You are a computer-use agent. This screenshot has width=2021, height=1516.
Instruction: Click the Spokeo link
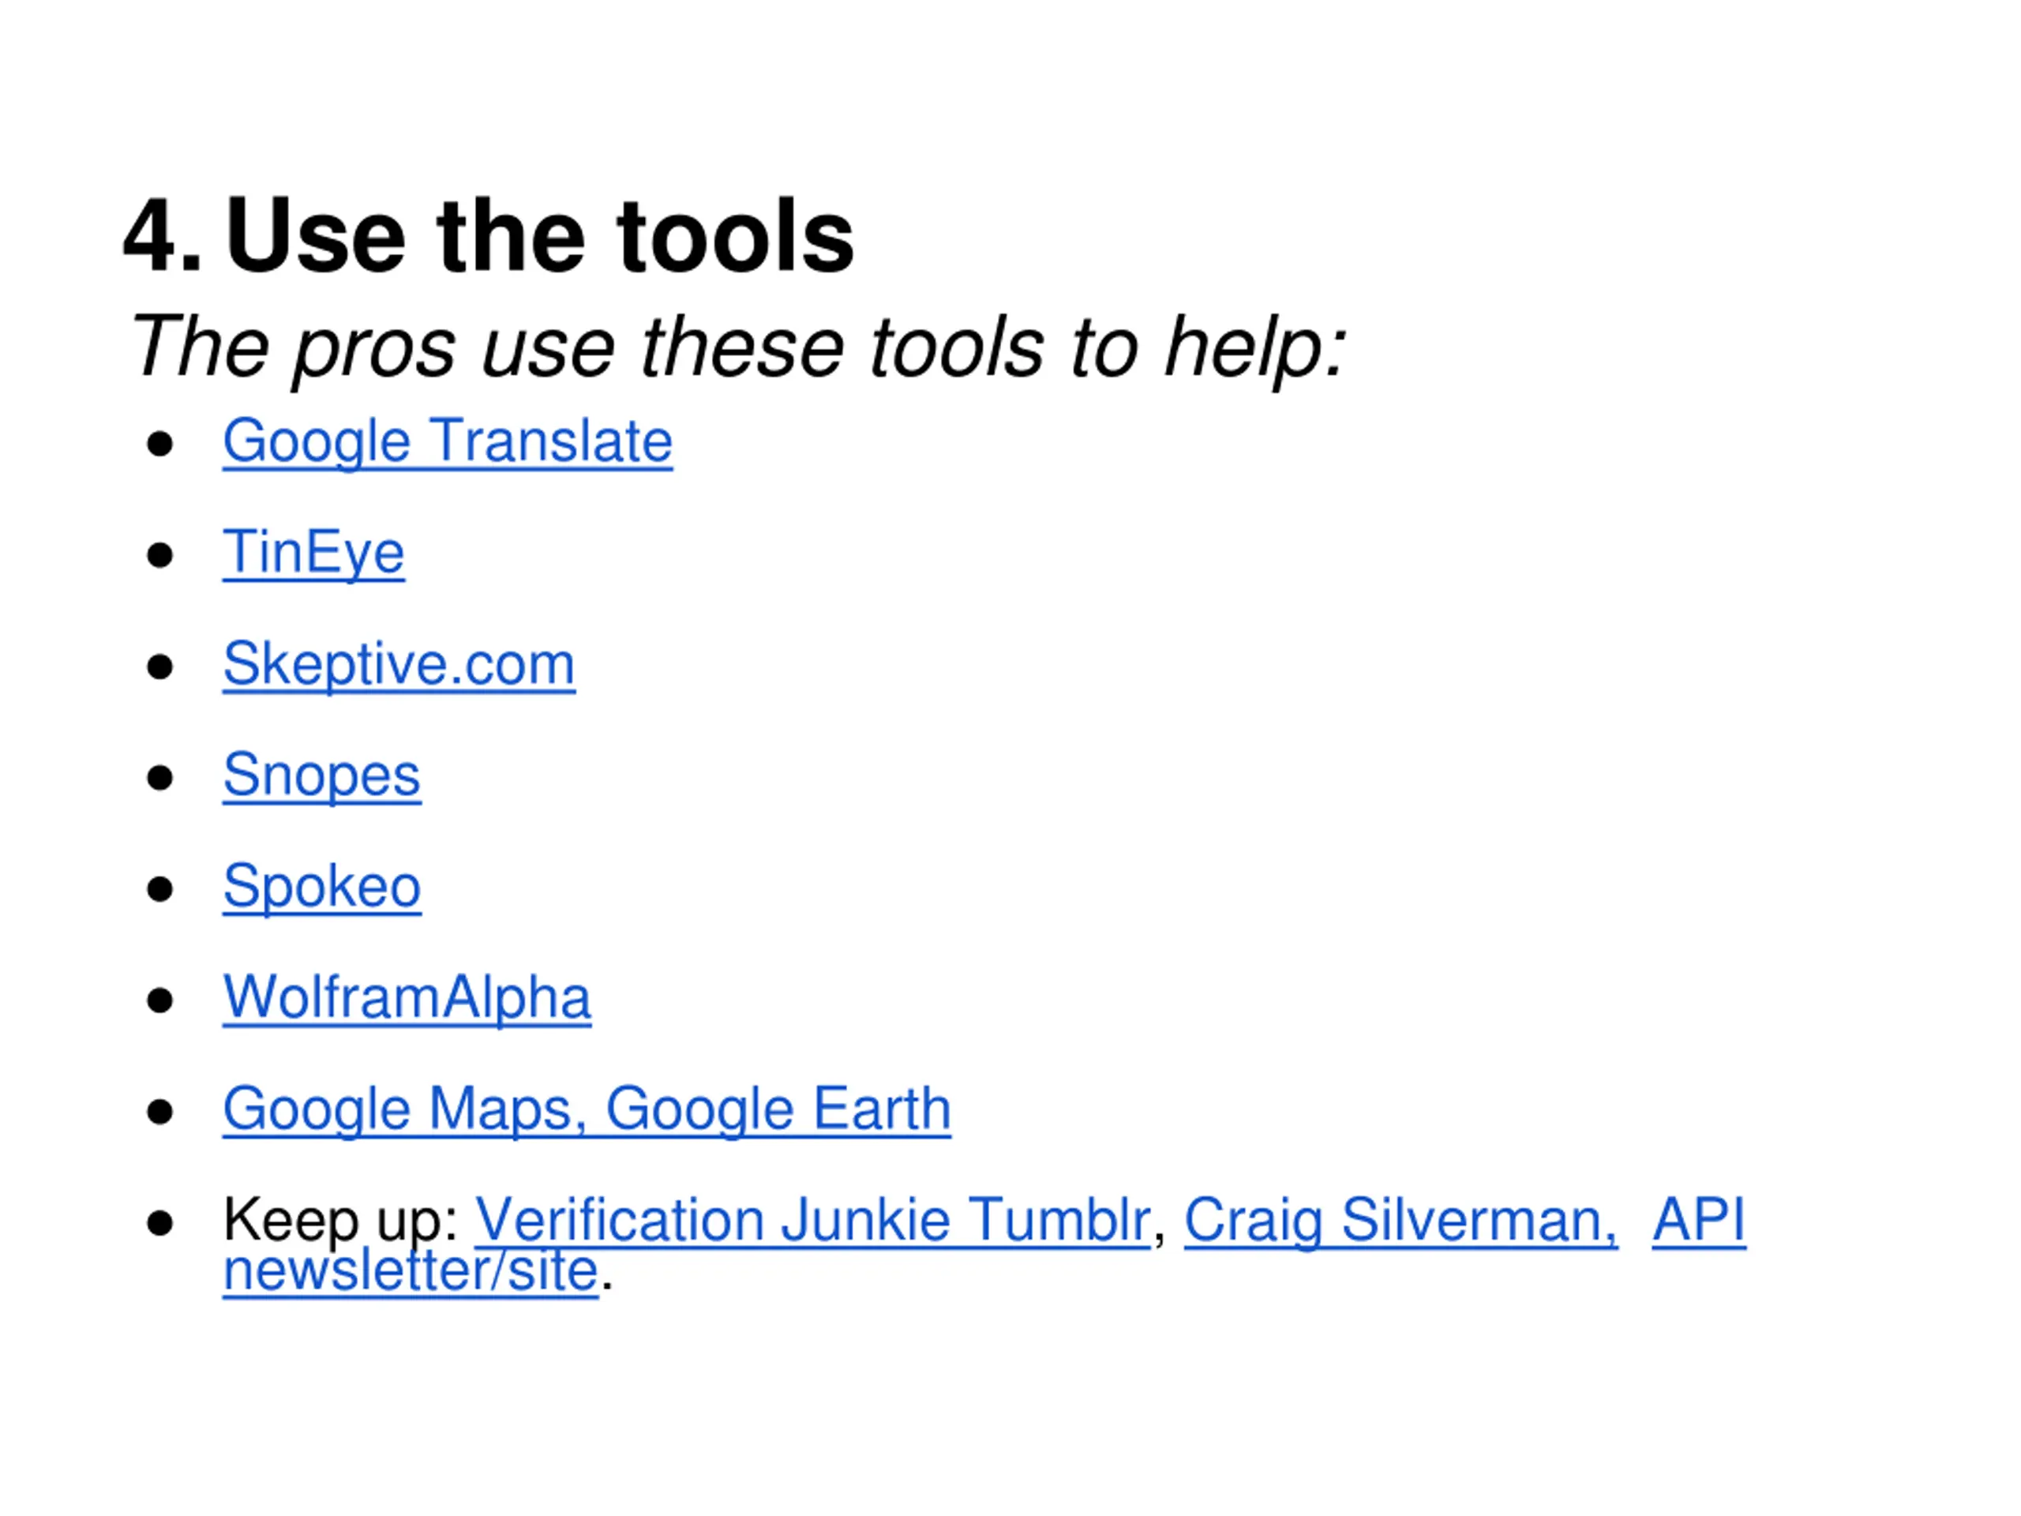(323, 888)
